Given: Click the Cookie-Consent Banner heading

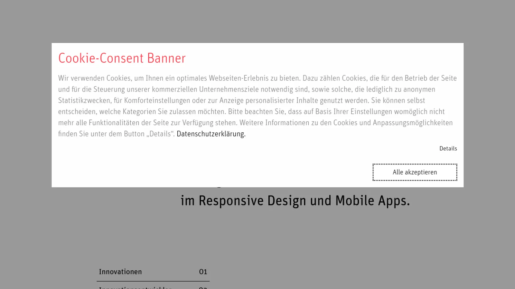Looking at the screenshot, I should (122, 58).
